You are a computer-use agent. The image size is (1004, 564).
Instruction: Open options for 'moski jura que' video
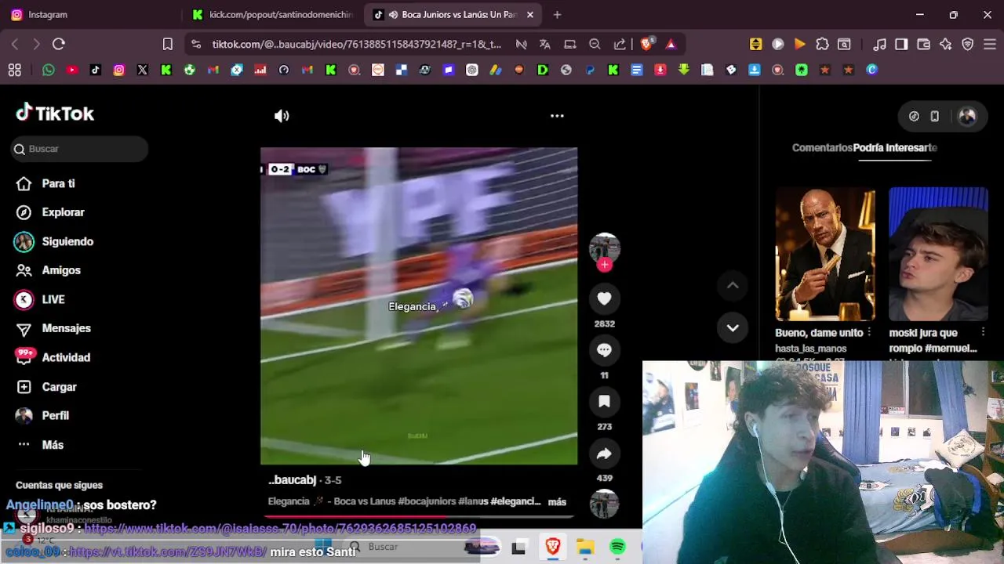(983, 333)
